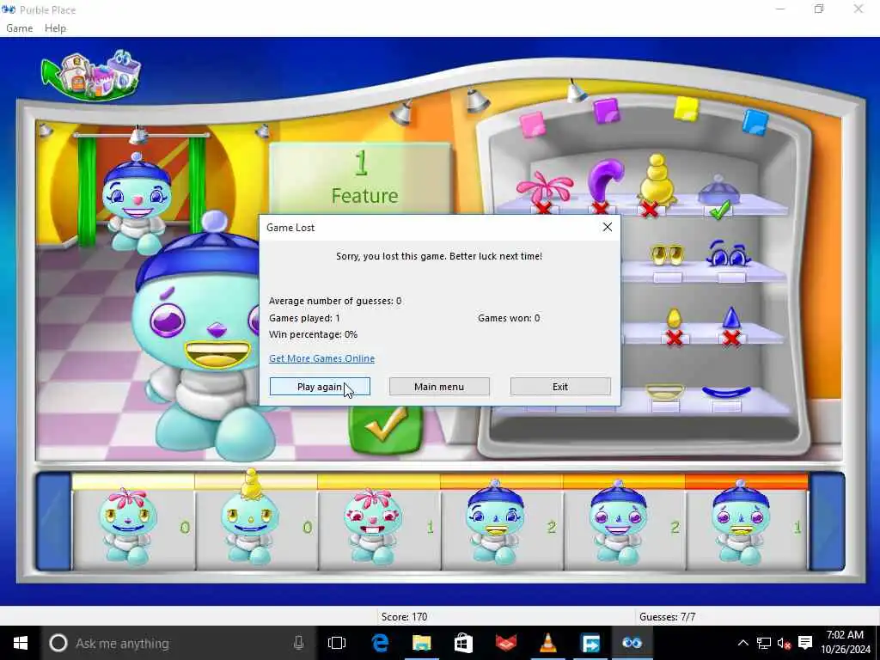The image size is (880, 660).
Task: Open Microsoft Store from taskbar
Action: 463,643
